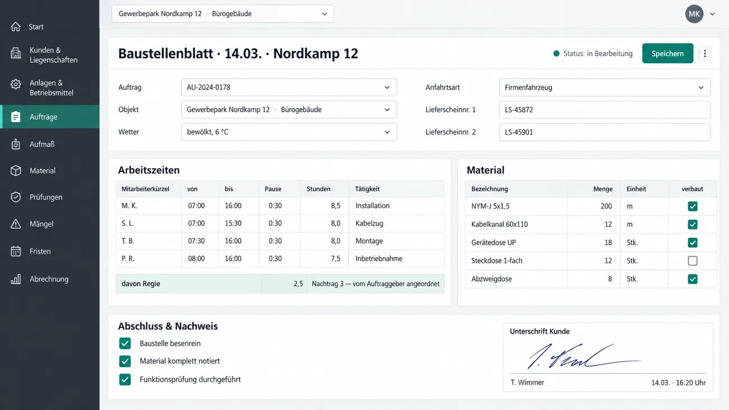Image resolution: width=729 pixels, height=410 pixels.
Task: Toggle Funktionsprüfung durchgeführt checkbox
Action: (125, 379)
